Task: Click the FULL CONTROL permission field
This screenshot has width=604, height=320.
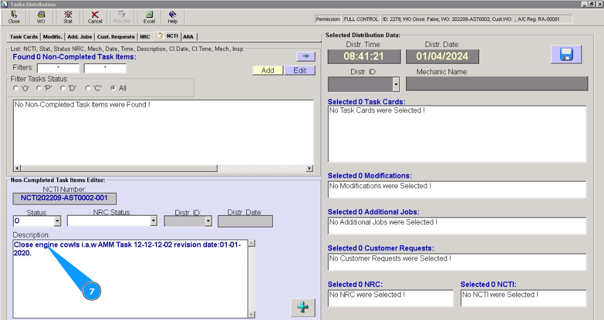Action: [x=361, y=19]
